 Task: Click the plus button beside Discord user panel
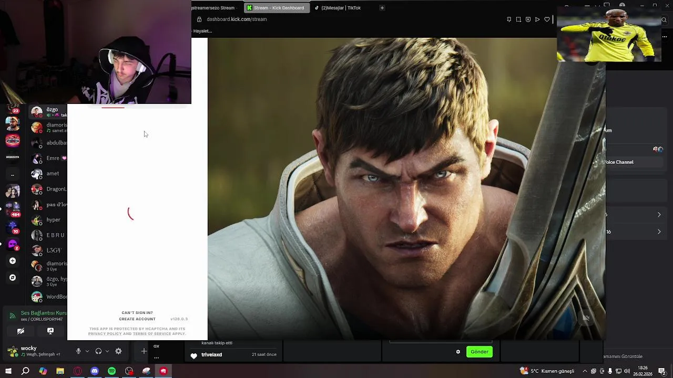144,351
